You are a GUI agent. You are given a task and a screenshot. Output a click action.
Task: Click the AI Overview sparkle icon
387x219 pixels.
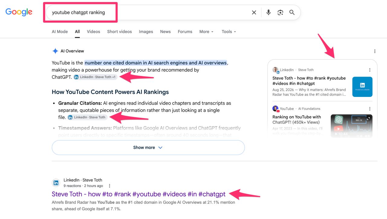(55, 51)
